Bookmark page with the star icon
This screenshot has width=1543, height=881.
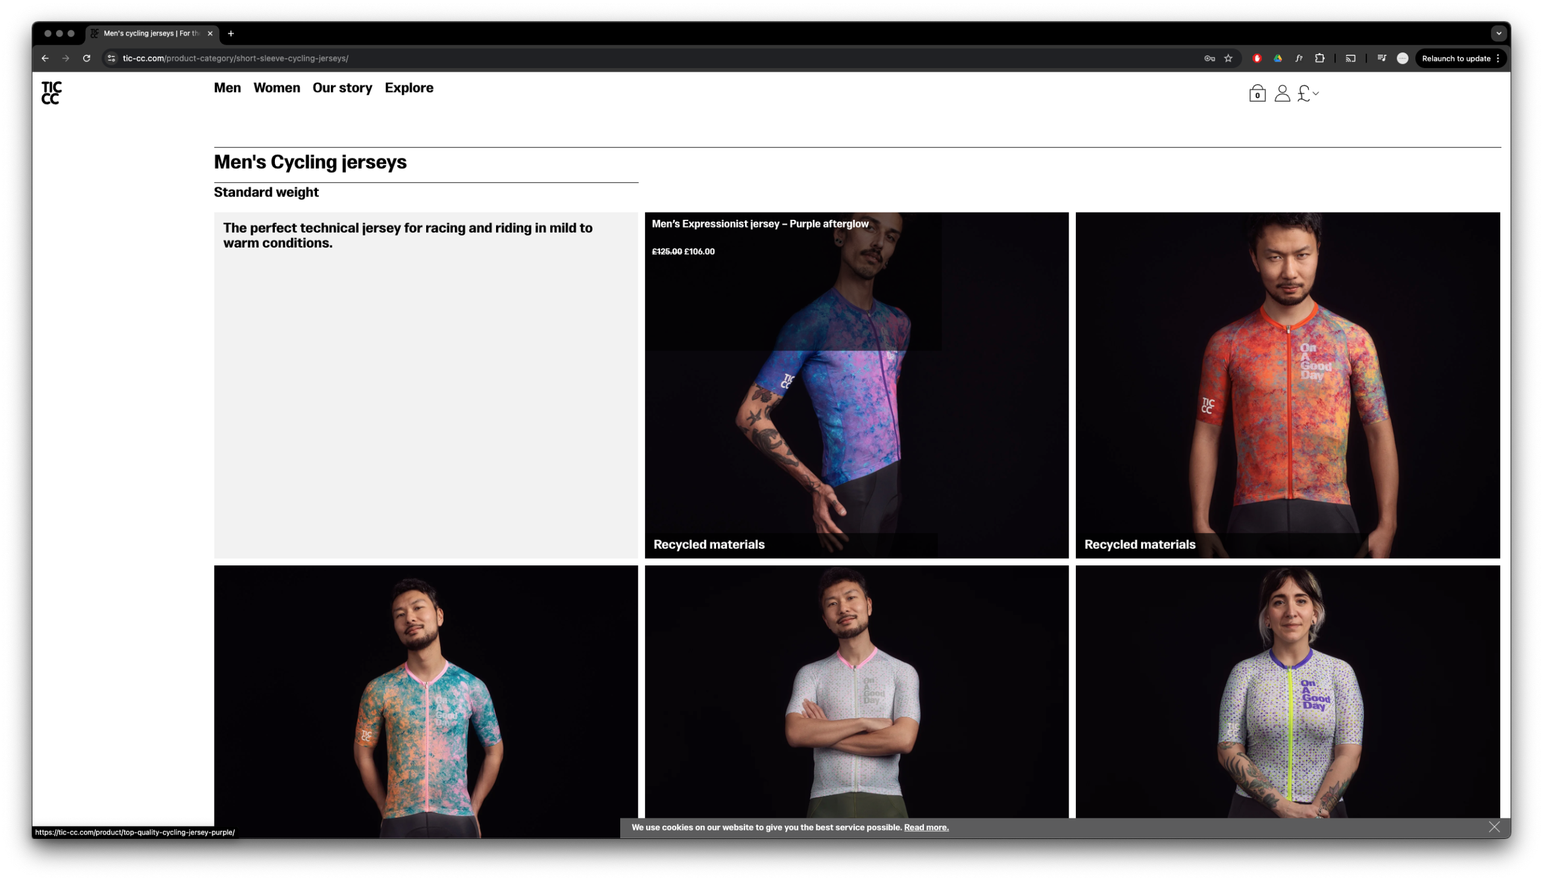1228,58
